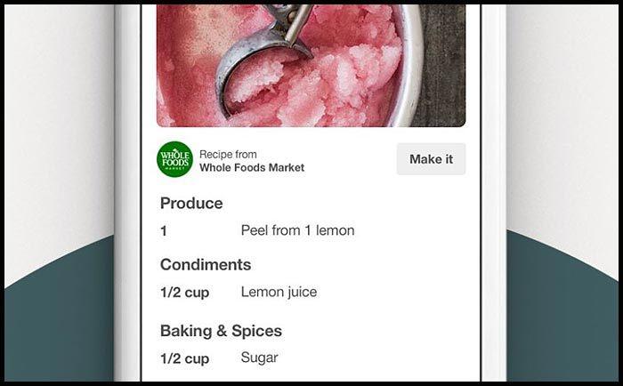623x386 pixels.
Task: Click the Lemon juice ingredient
Action: [x=279, y=293]
